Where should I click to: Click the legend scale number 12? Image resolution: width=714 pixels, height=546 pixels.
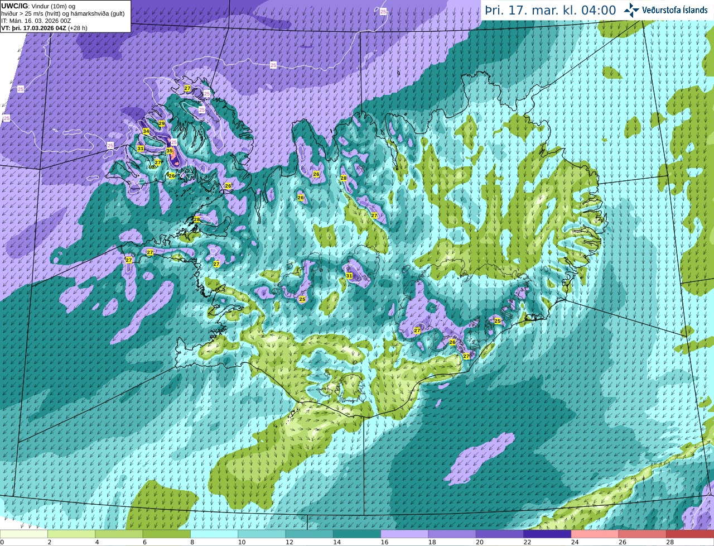(x=290, y=542)
